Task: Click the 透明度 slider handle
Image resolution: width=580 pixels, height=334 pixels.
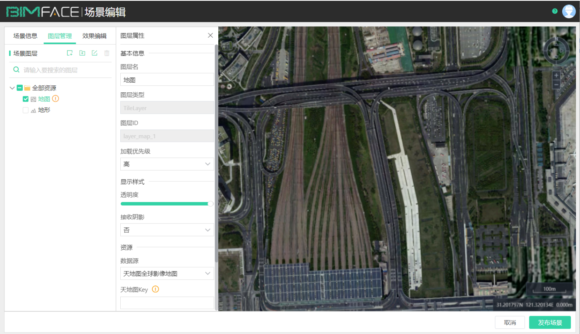Action: (211, 204)
